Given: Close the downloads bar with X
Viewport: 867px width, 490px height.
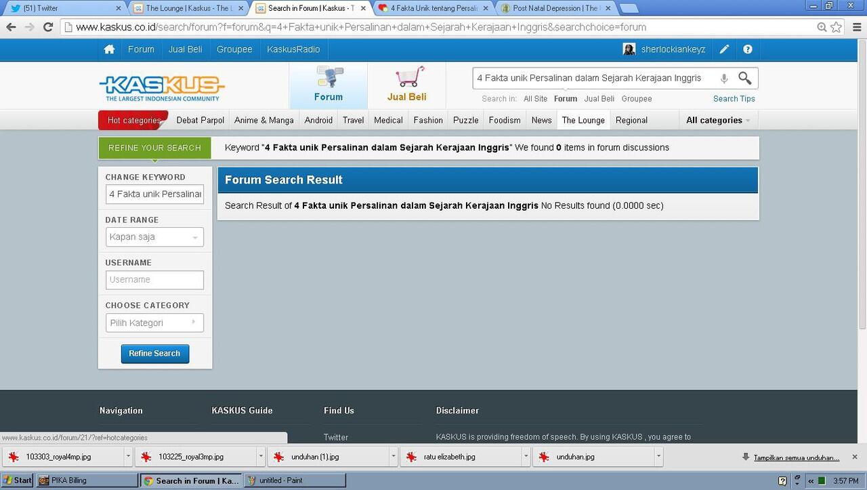Looking at the screenshot, I should pyautogui.click(x=855, y=457).
